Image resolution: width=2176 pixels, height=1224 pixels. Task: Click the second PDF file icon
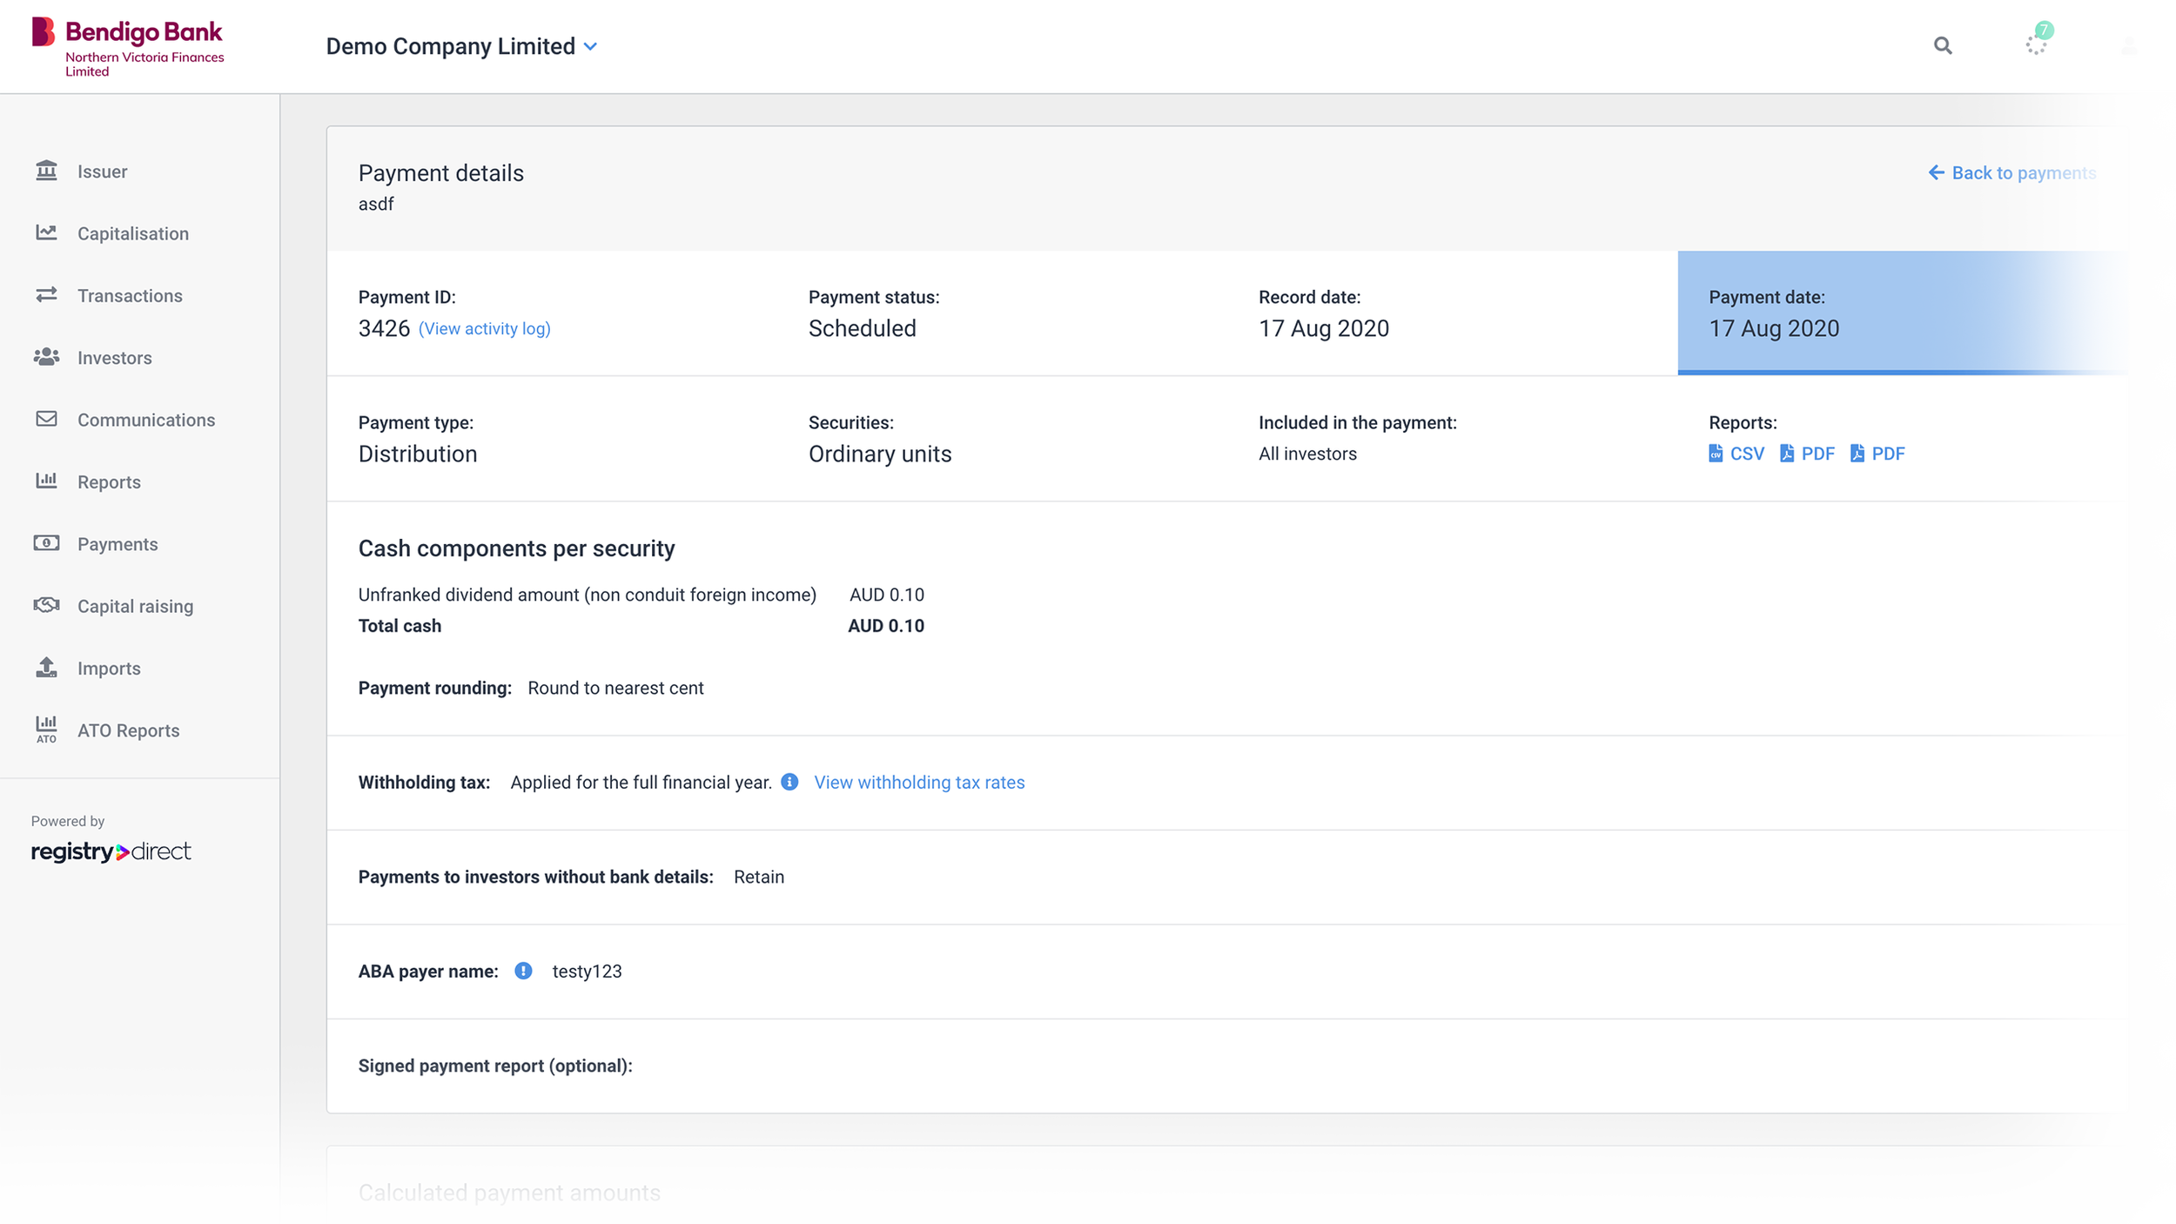coord(1857,454)
